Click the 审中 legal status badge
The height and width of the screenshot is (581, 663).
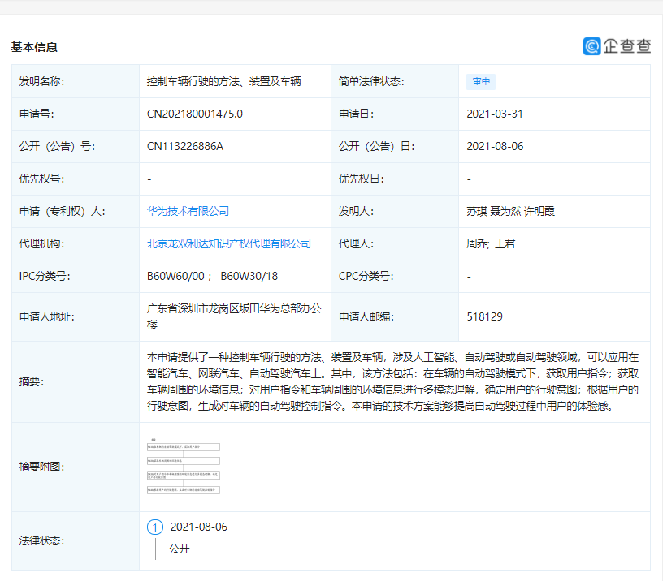[481, 81]
